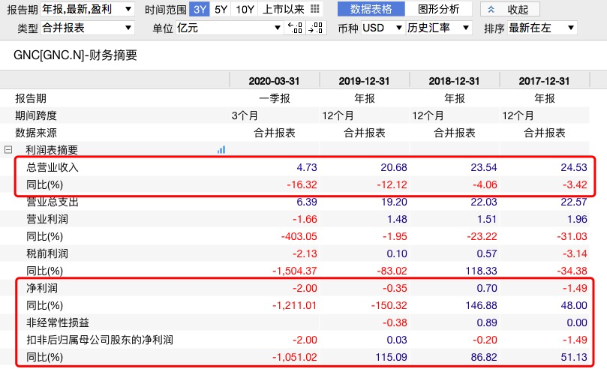Choose the 上市以来 time range
Image resolution: width=607 pixels, height=369 pixels.
pyautogui.click(x=283, y=9)
